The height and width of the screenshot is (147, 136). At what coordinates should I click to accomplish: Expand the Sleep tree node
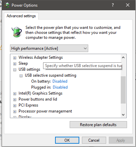click(15, 64)
